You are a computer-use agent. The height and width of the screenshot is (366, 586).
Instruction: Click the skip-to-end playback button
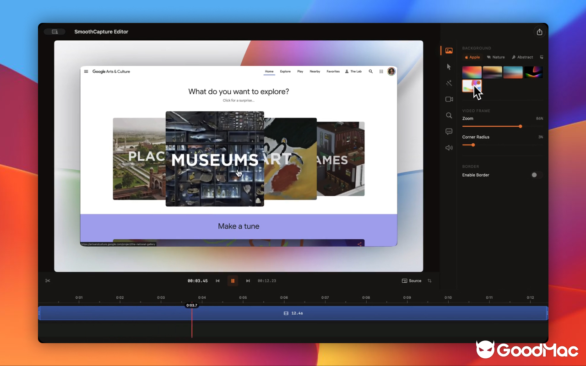pyautogui.click(x=248, y=280)
